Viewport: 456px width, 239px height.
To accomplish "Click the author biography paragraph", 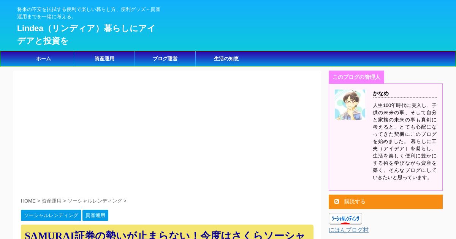I will pos(405,141).
